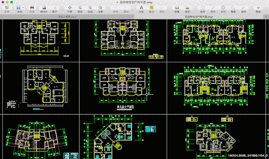Show full drawing with 全图 icon

[x=100, y=8]
